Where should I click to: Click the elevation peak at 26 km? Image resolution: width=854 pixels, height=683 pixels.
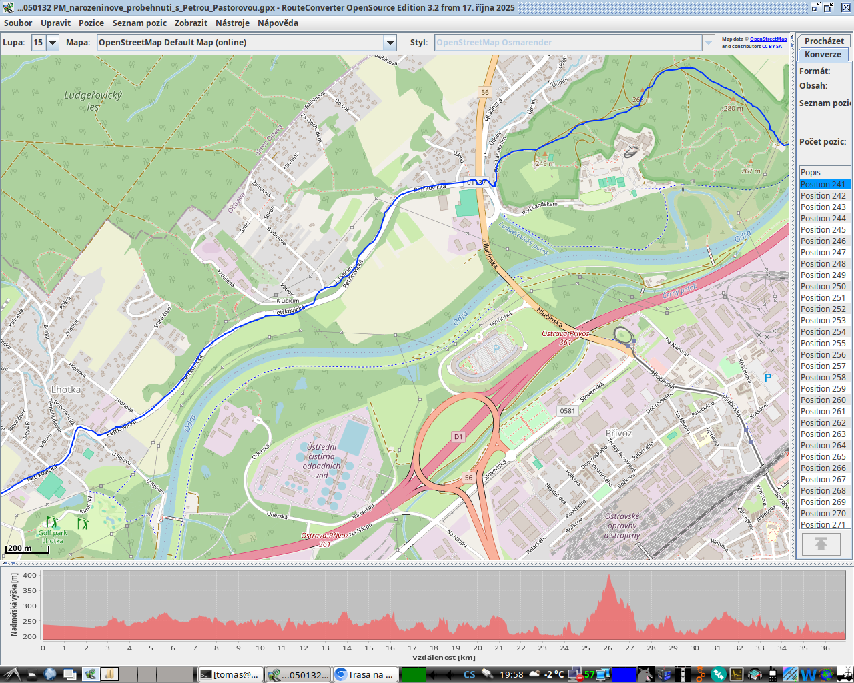[608, 578]
